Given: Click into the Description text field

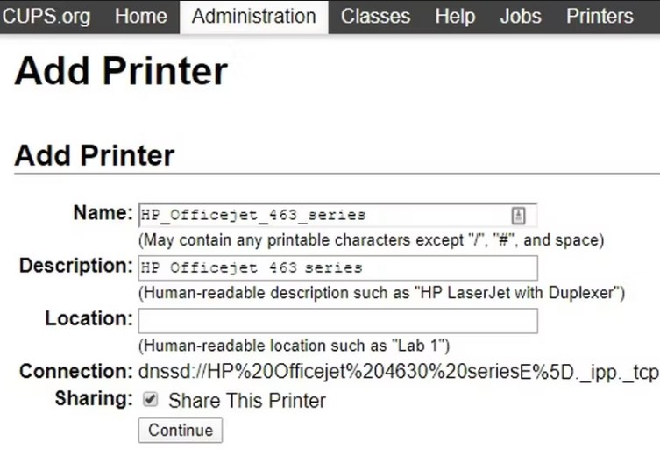Looking at the screenshot, I should tap(338, 267).
